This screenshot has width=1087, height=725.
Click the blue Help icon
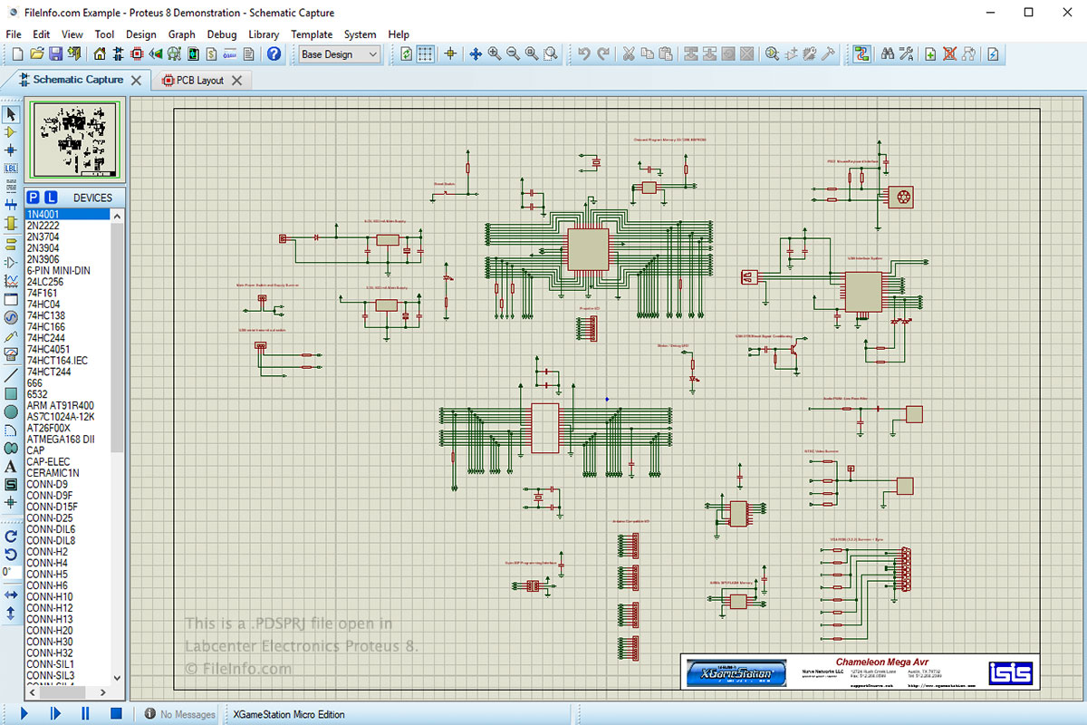[x=274, y=54]
